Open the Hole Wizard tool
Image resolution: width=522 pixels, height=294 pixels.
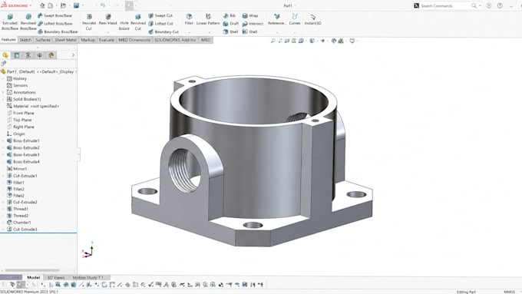pos(124,25)
